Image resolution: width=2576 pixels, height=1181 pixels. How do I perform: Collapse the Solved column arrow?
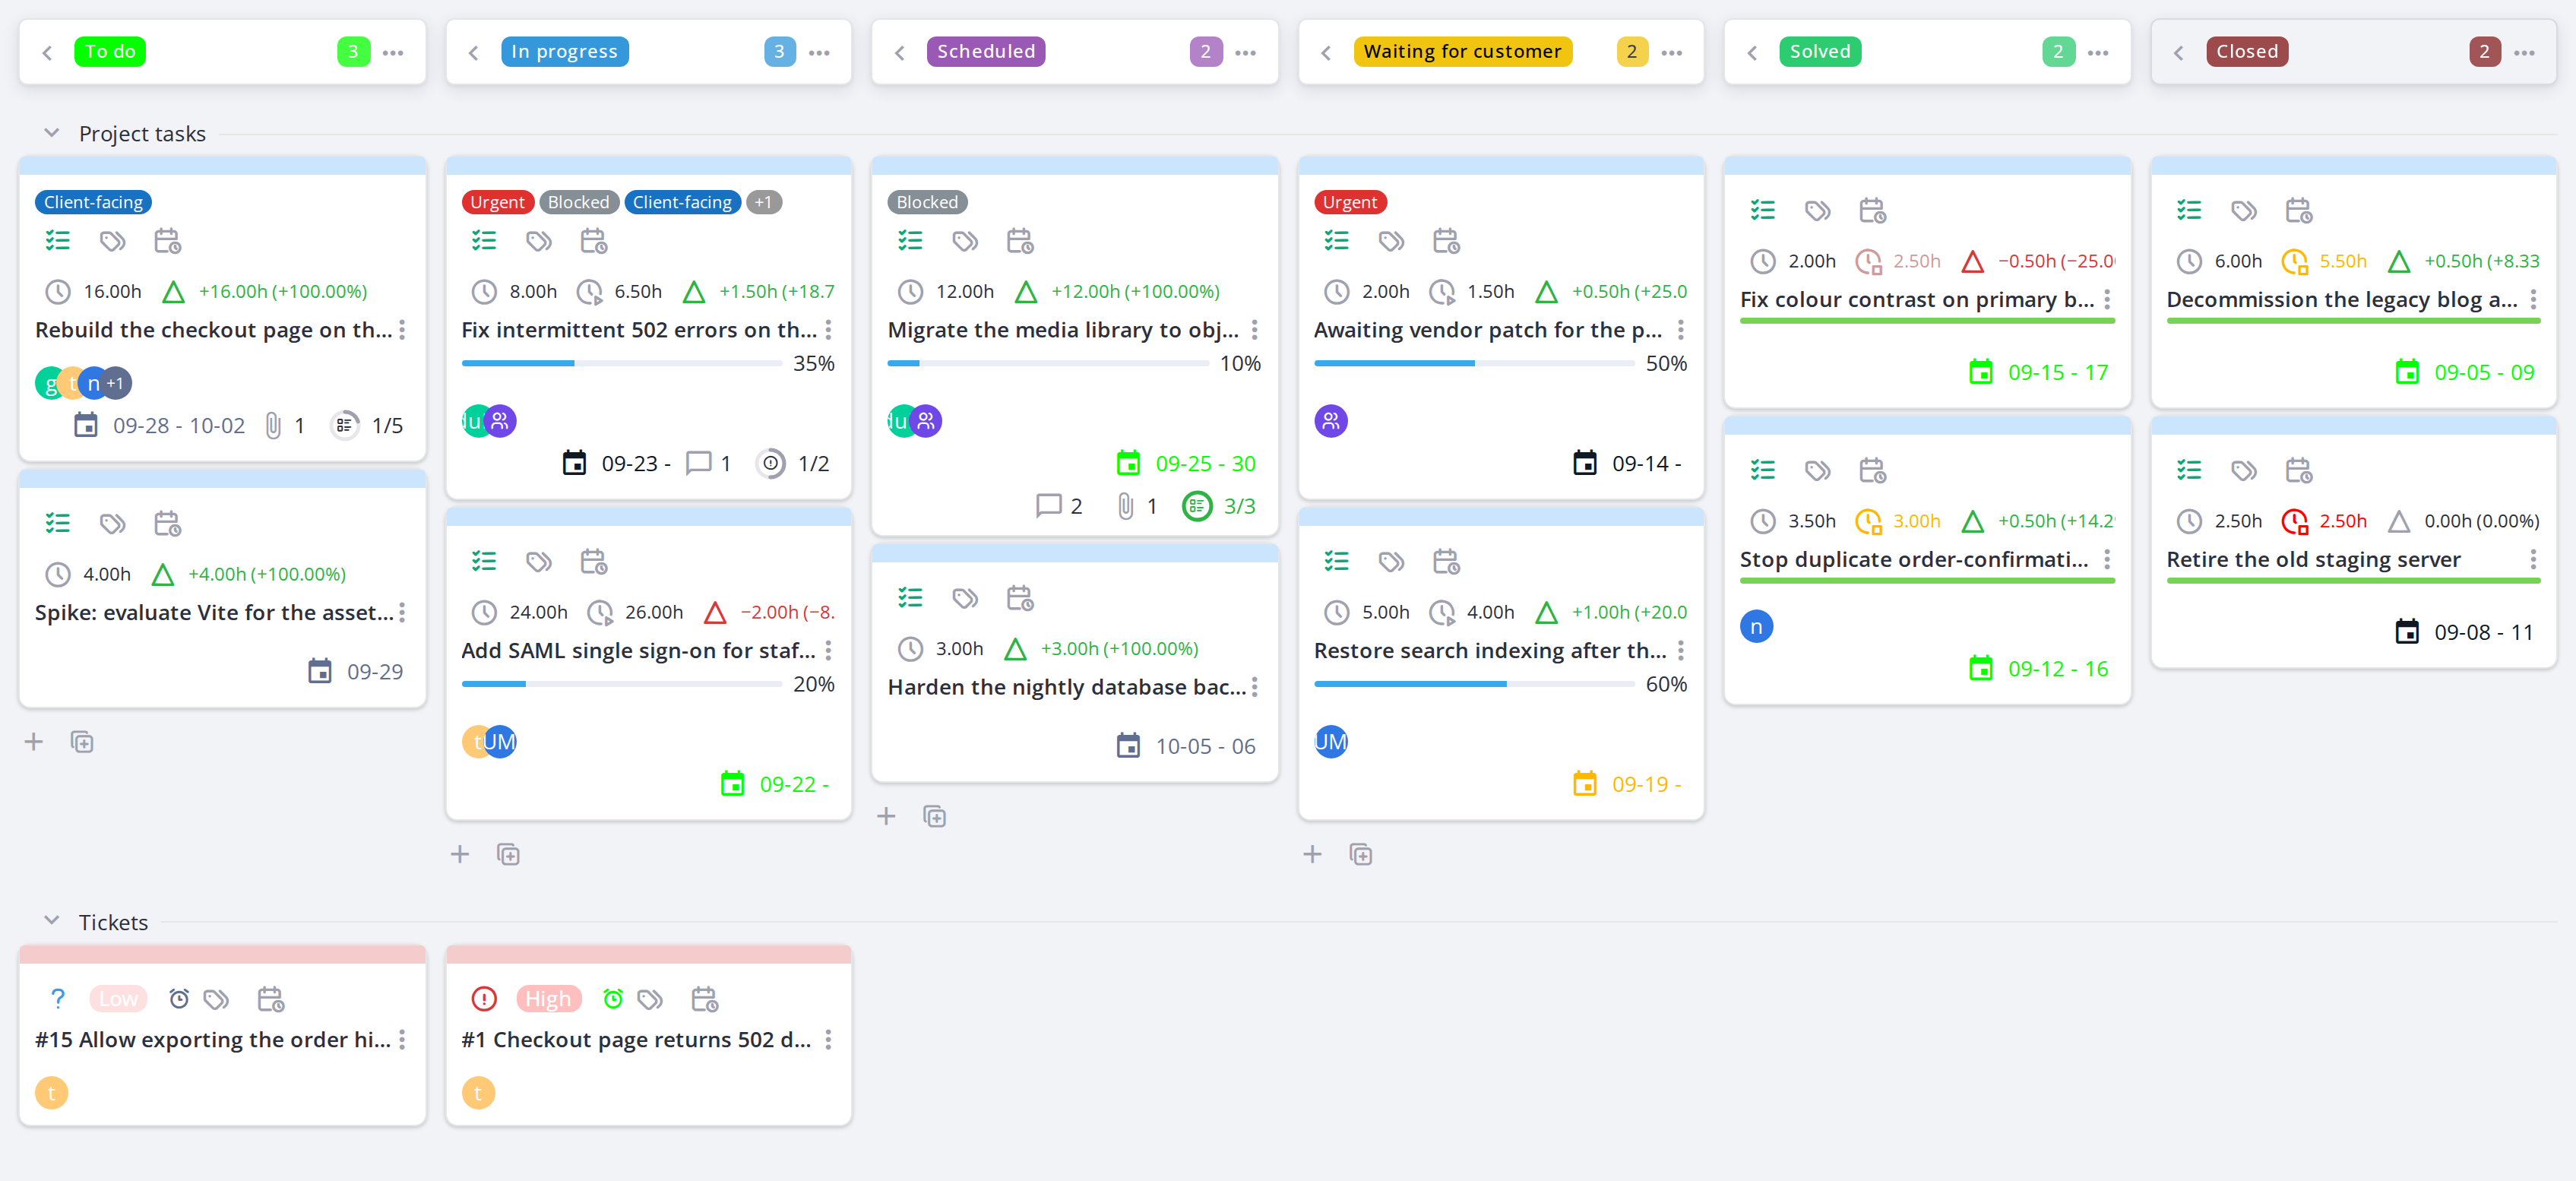tap(1752, 53)
